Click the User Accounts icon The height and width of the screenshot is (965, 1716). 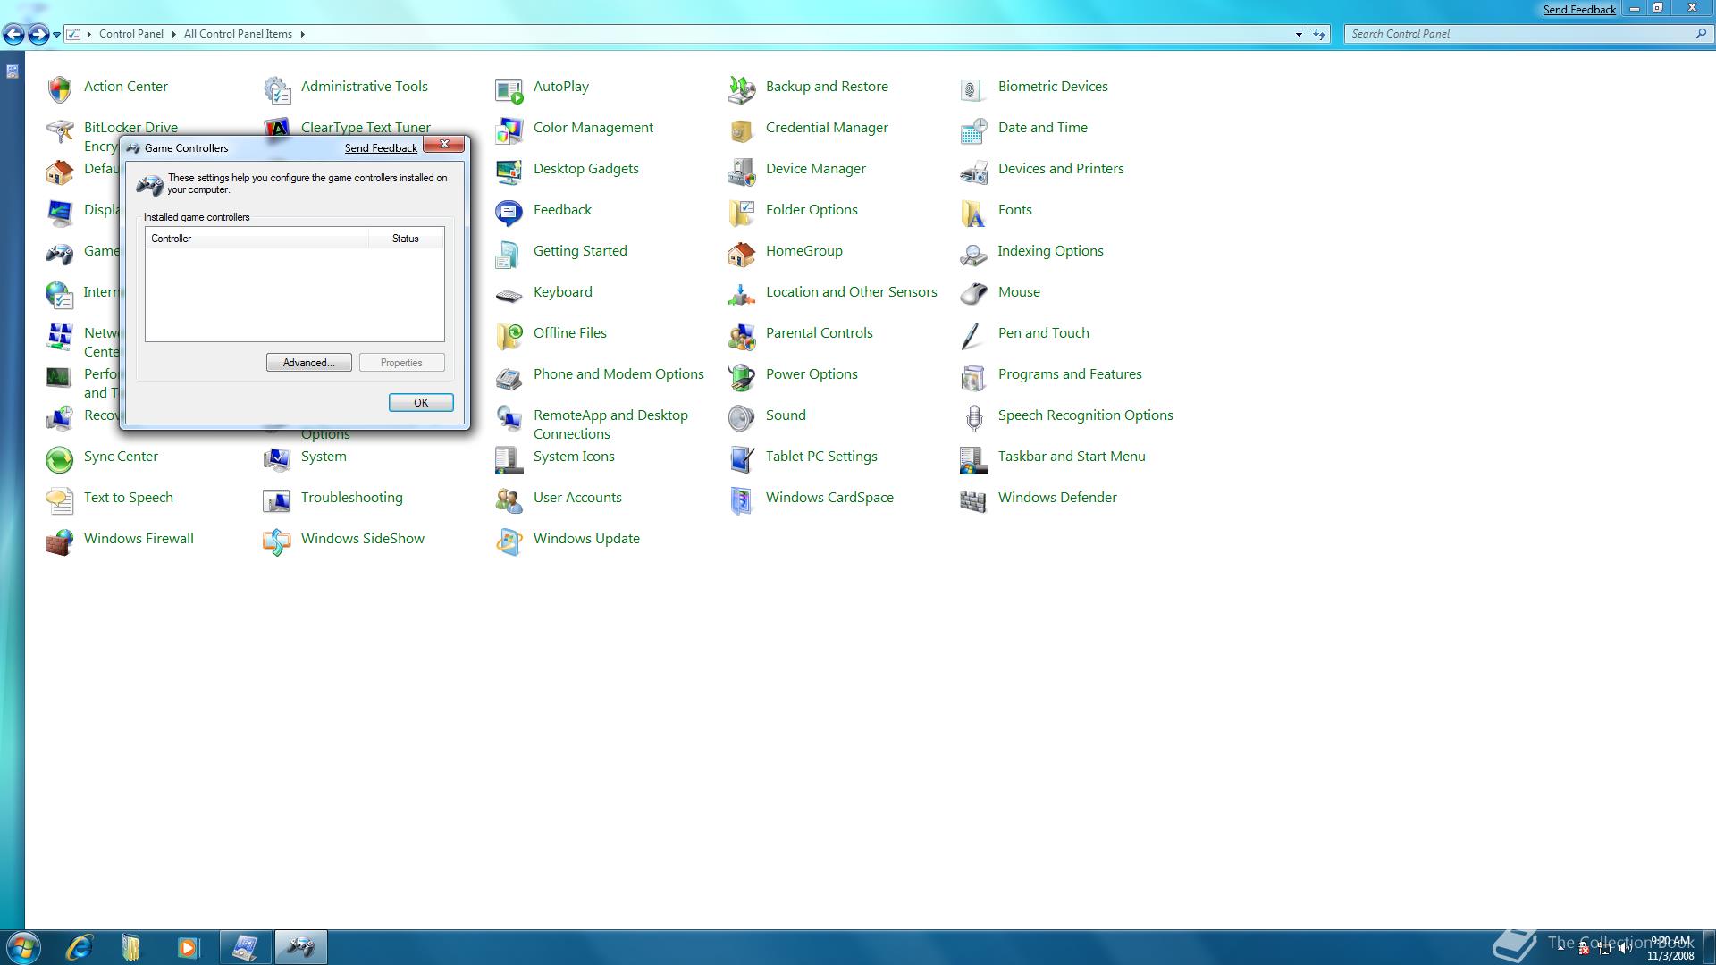point(509,500)
